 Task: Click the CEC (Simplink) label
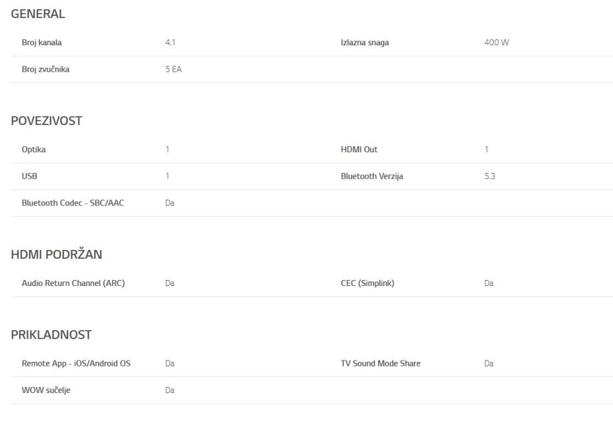point(368,283)
